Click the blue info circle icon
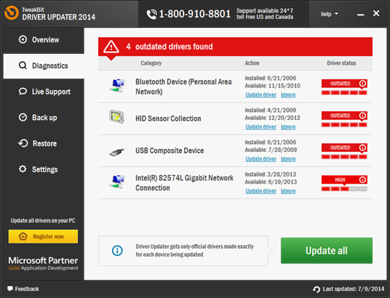The height and width of the screenshot is (298, 390). pos(117,250)
